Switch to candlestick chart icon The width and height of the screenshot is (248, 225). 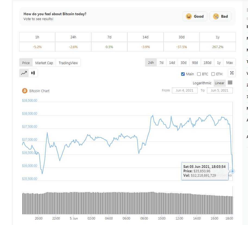coord(33,73)
